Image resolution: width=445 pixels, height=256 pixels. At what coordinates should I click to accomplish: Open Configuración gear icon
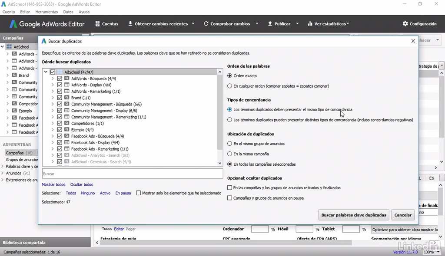pyautogui.click(x=405, y=23)
